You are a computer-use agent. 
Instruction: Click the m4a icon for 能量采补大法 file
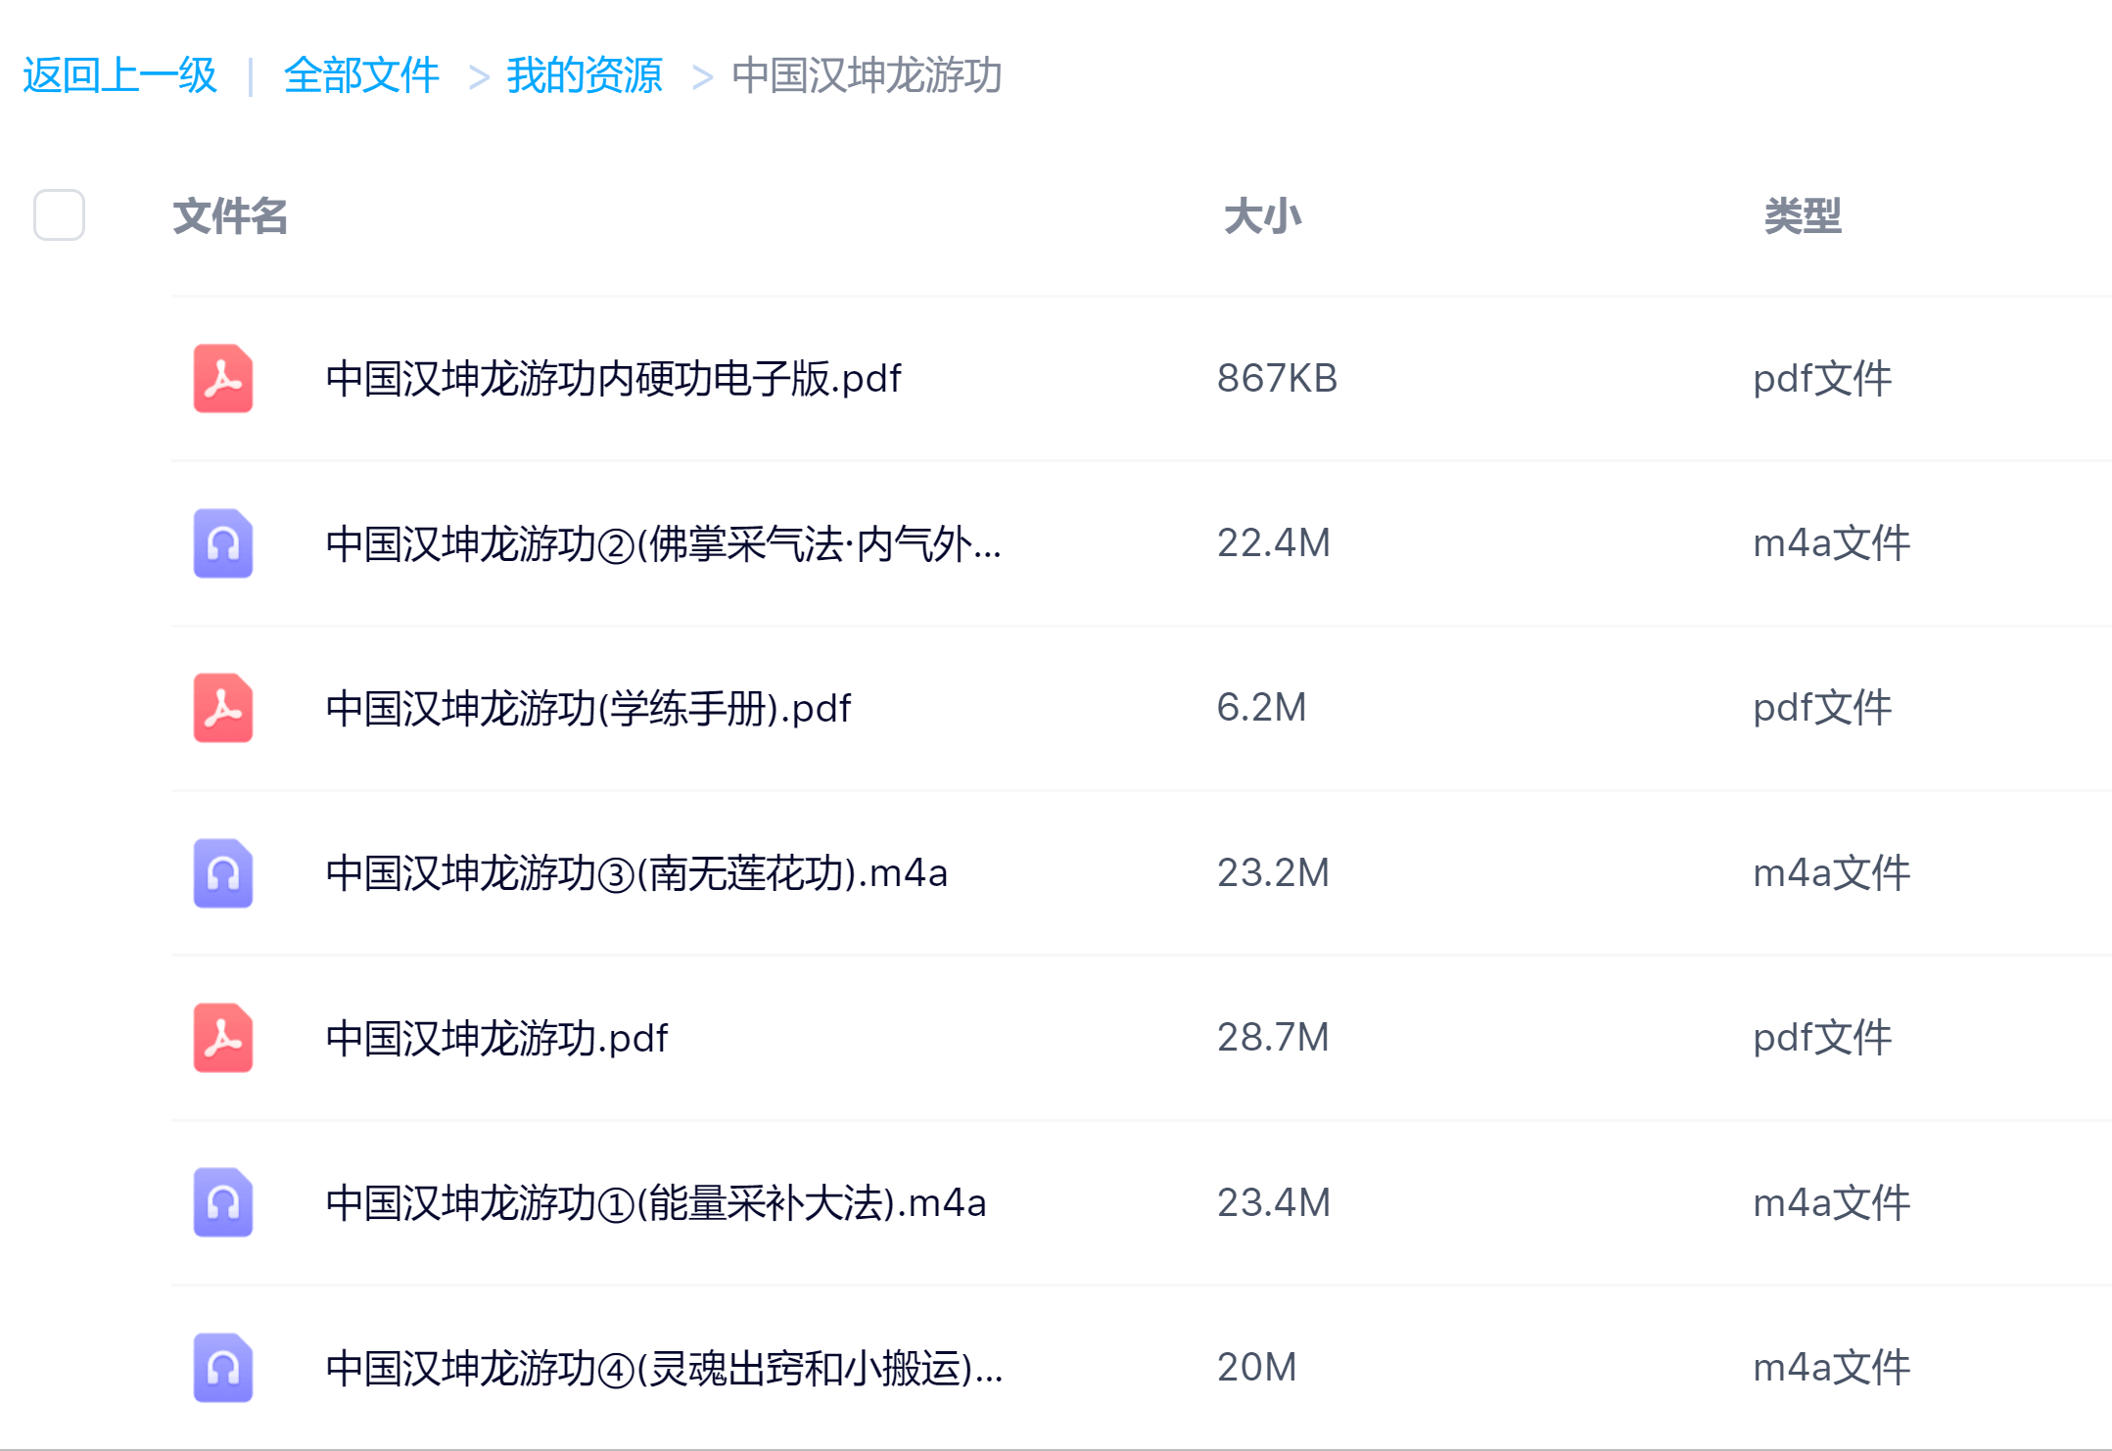point(222,1203)
